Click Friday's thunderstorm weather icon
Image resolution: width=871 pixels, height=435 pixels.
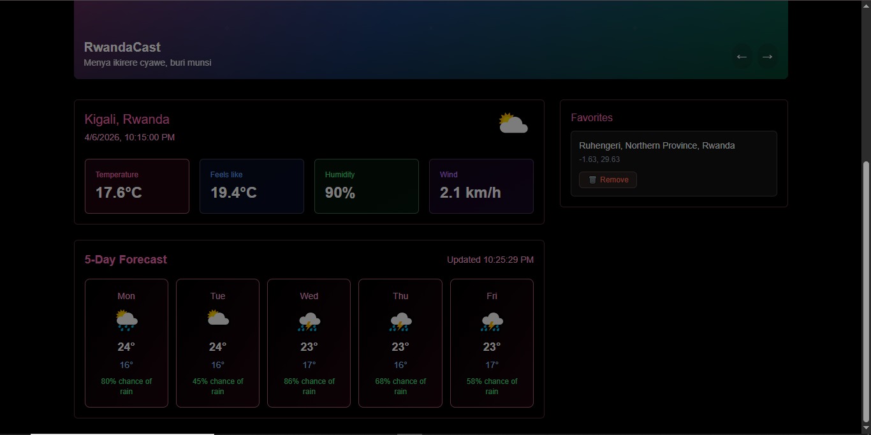pyautogui.click(x=492, y=321)
